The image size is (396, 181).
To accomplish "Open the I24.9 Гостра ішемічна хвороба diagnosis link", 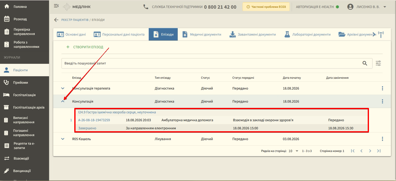I will 117,112.
